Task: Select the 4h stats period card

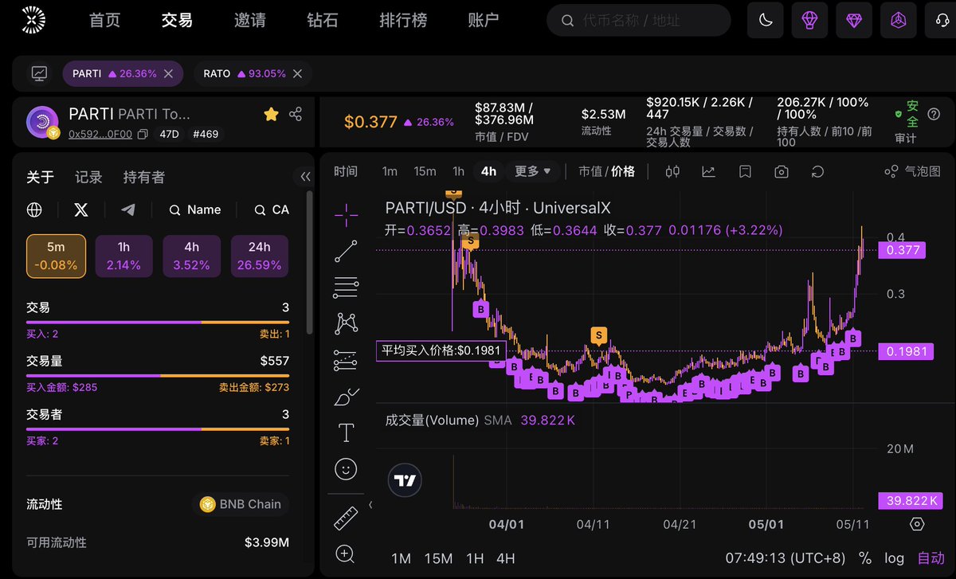Action: pos(191,256)
